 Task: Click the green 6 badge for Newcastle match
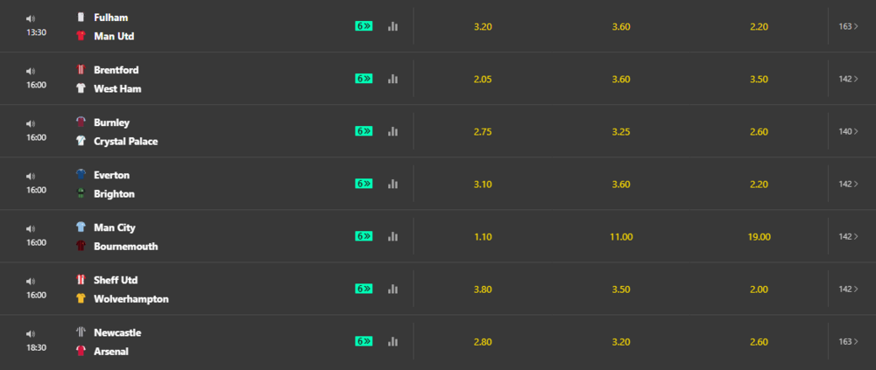(x=364, y=341)
